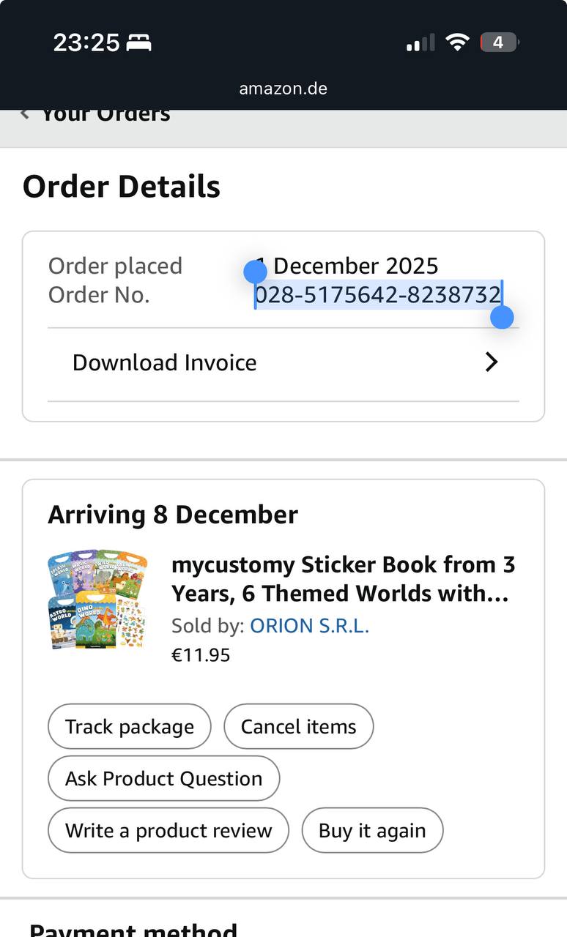567x937 pixels.
Task: Open the Download Invoice chevron arrow
Action: tap(492, 362)
